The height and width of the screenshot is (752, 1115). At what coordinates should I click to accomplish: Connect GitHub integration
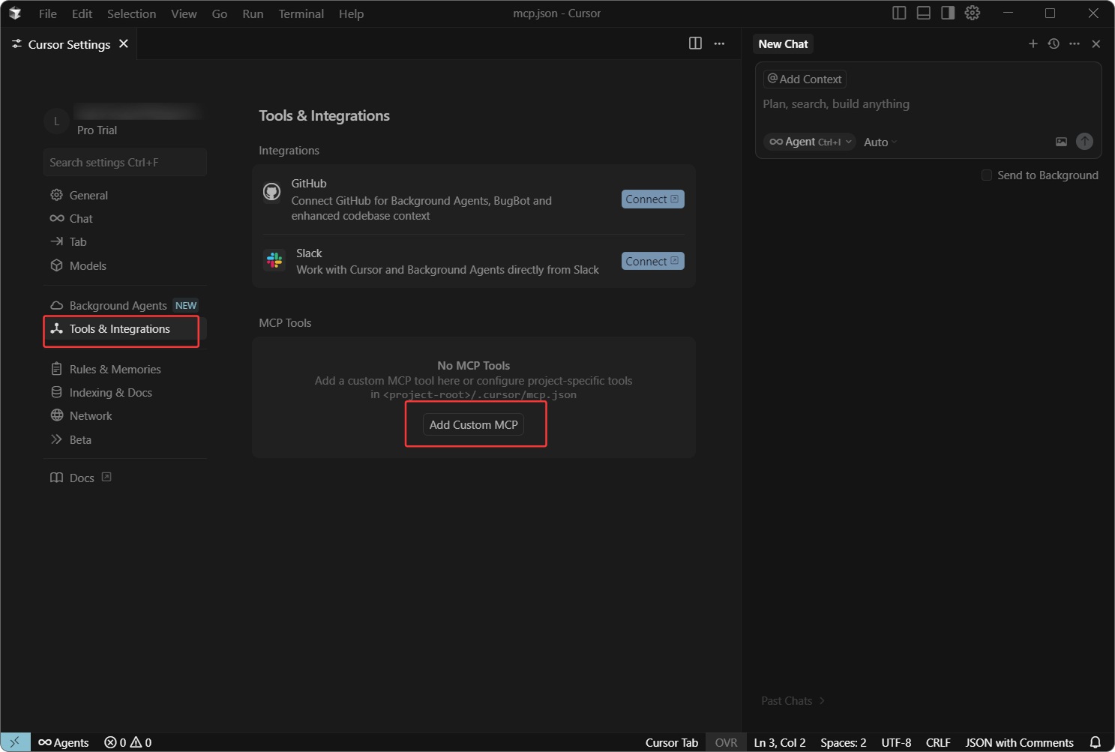coord(652,199)
